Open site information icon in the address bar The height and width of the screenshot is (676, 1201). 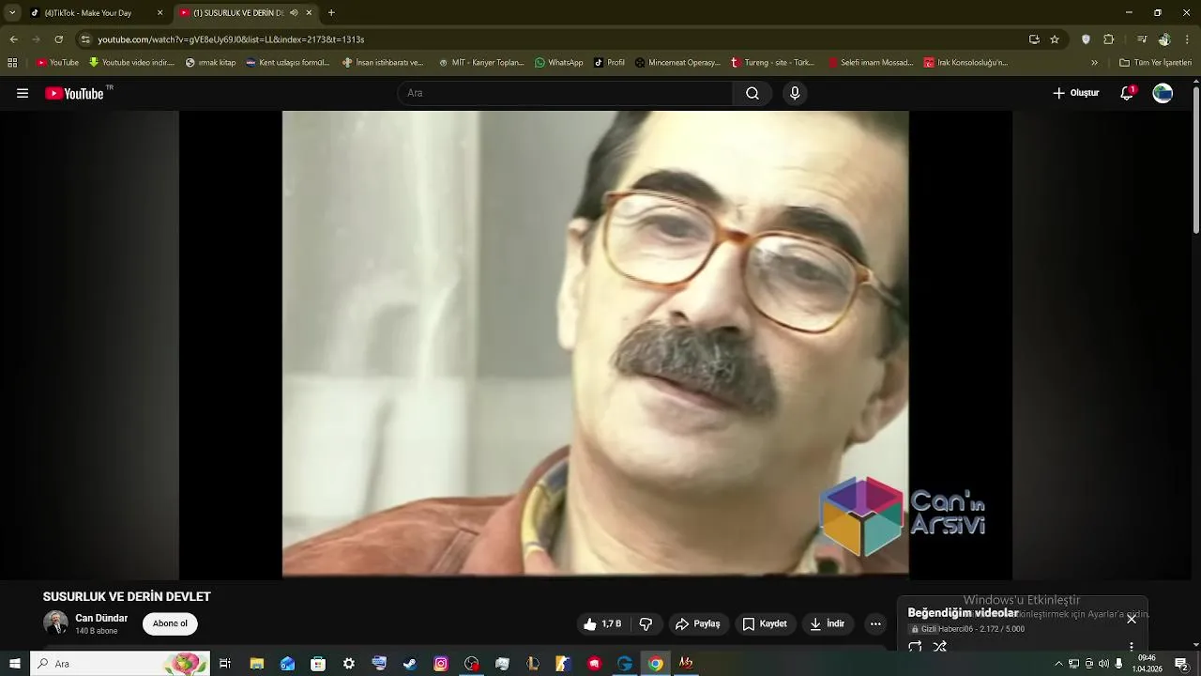coord(85,39)
